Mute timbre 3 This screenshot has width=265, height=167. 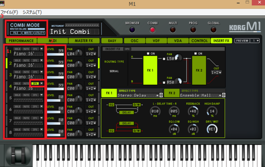pyautogui.click(x=26, y=72)
